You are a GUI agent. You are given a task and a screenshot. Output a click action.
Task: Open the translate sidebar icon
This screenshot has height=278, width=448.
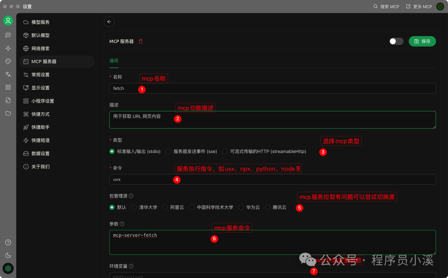(8, 74)
